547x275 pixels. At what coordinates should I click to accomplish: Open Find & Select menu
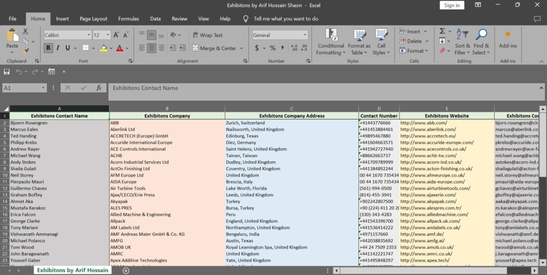(x=481, y=42)
